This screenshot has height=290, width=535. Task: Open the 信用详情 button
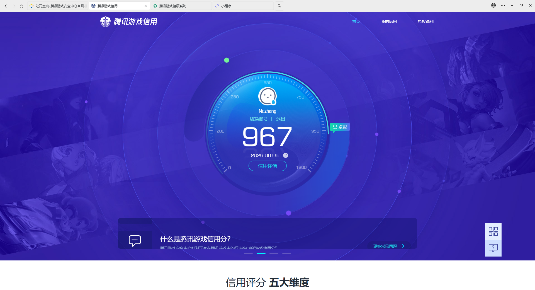[x=267, y=166]
